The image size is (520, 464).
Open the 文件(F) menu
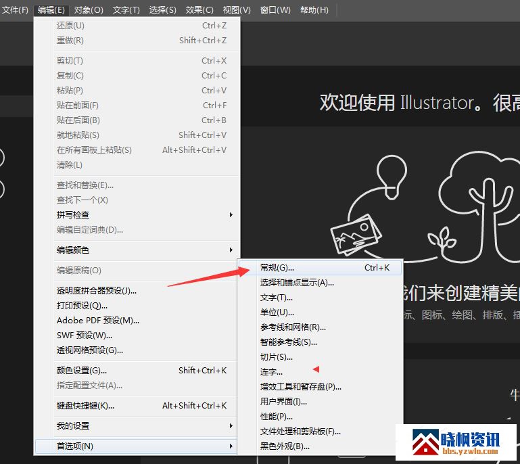pyautogui.click(x=16, y=10)
